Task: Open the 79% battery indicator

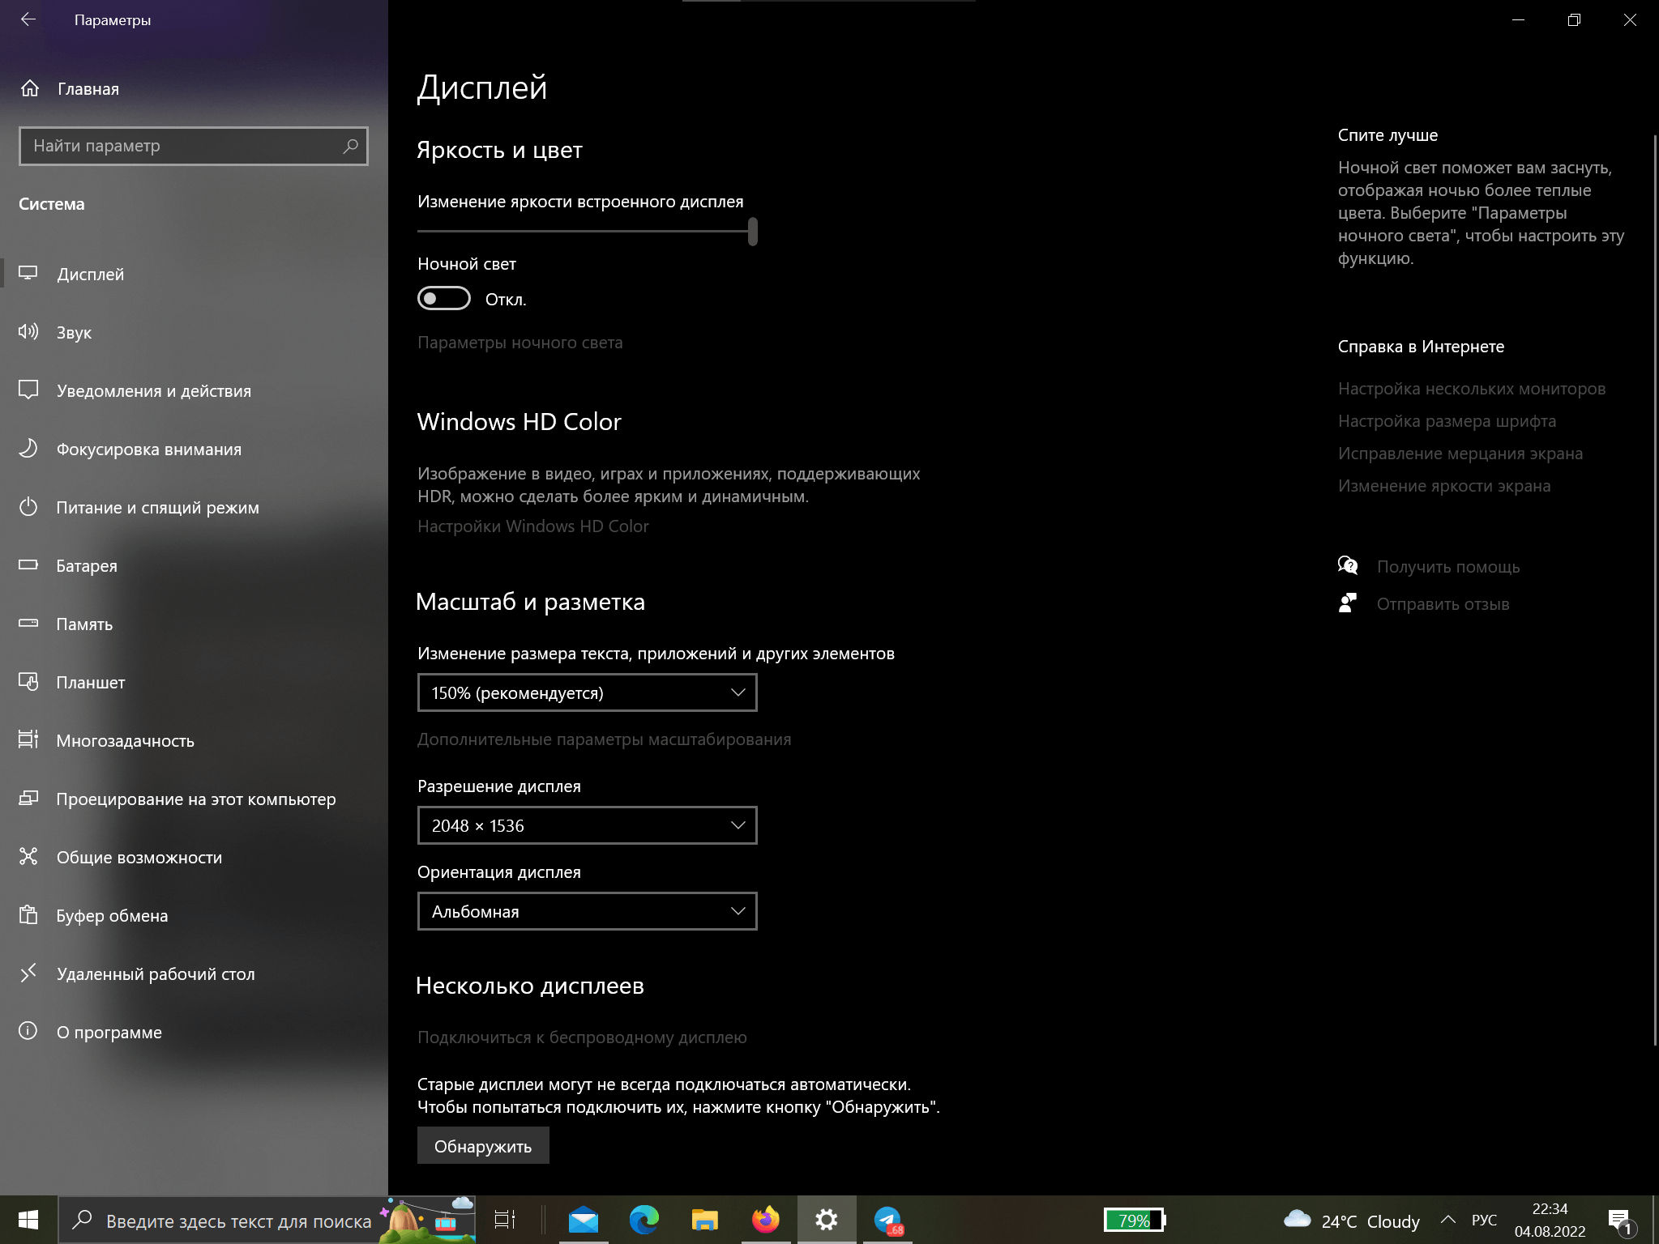Action: (1135, 1220)
